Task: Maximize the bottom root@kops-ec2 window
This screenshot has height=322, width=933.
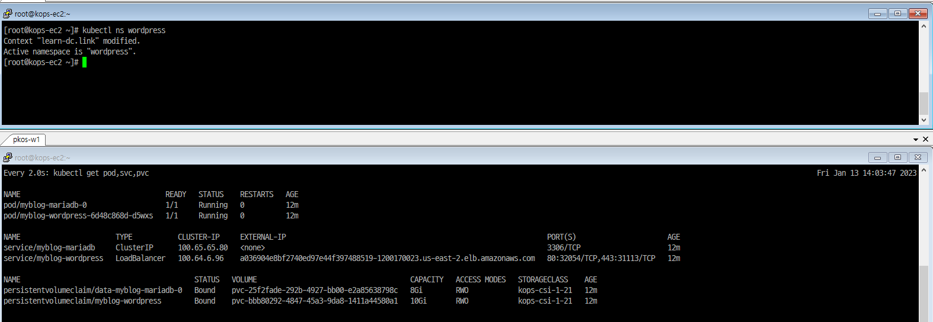Action: [897, 157]
